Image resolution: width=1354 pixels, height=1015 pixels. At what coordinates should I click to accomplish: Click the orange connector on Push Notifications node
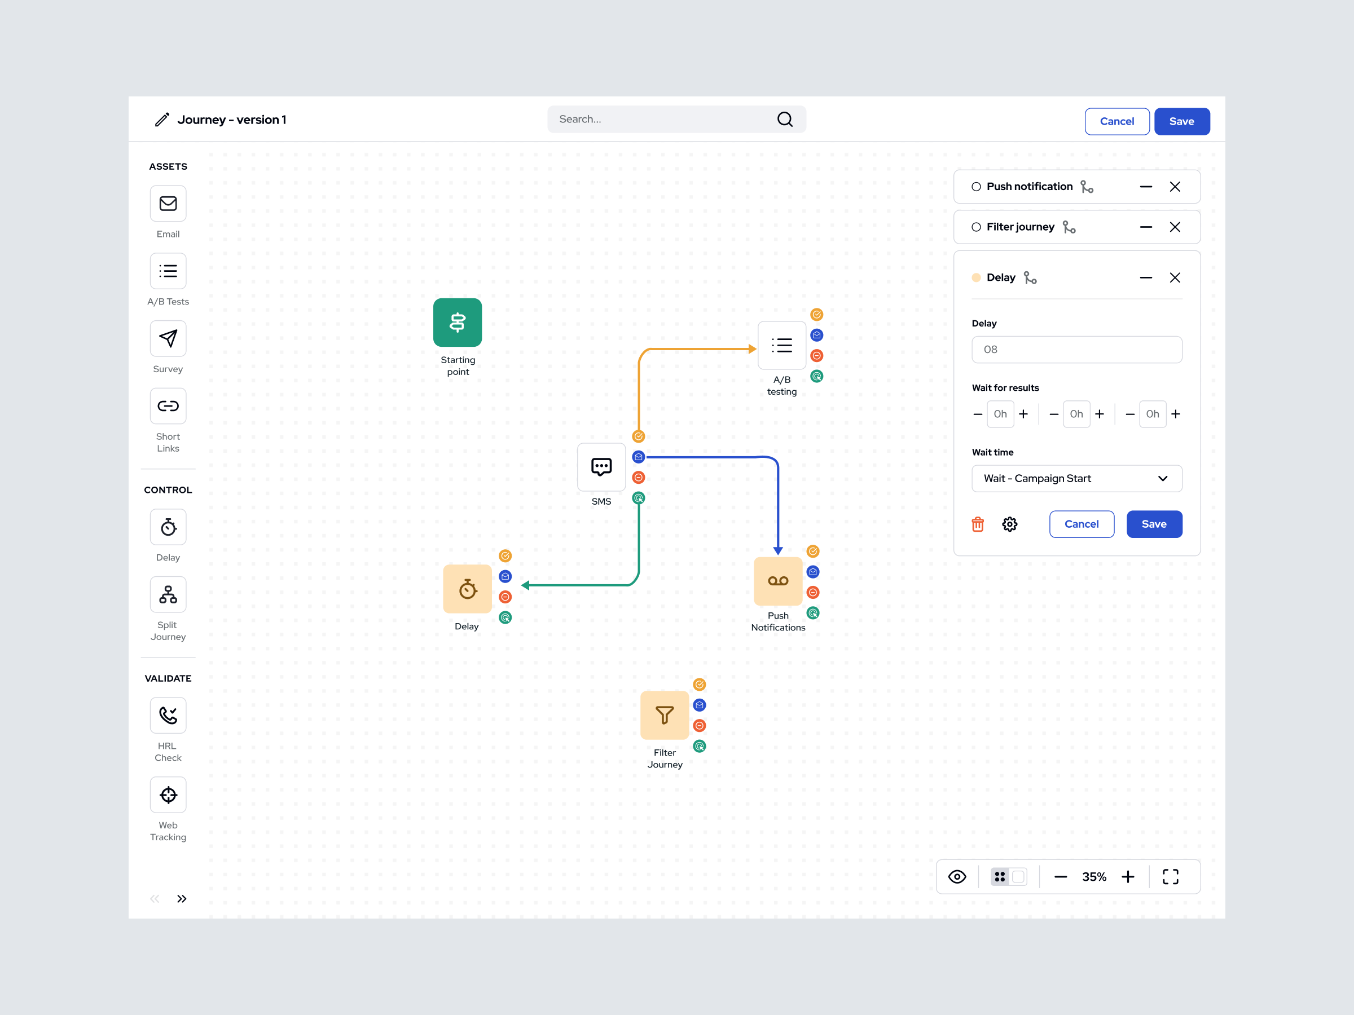pyautogui.click(x=813, y=551)
